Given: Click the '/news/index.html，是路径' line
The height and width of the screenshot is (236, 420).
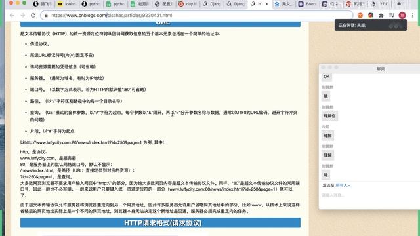Looking at the screenshot, I should coord(77,170).
